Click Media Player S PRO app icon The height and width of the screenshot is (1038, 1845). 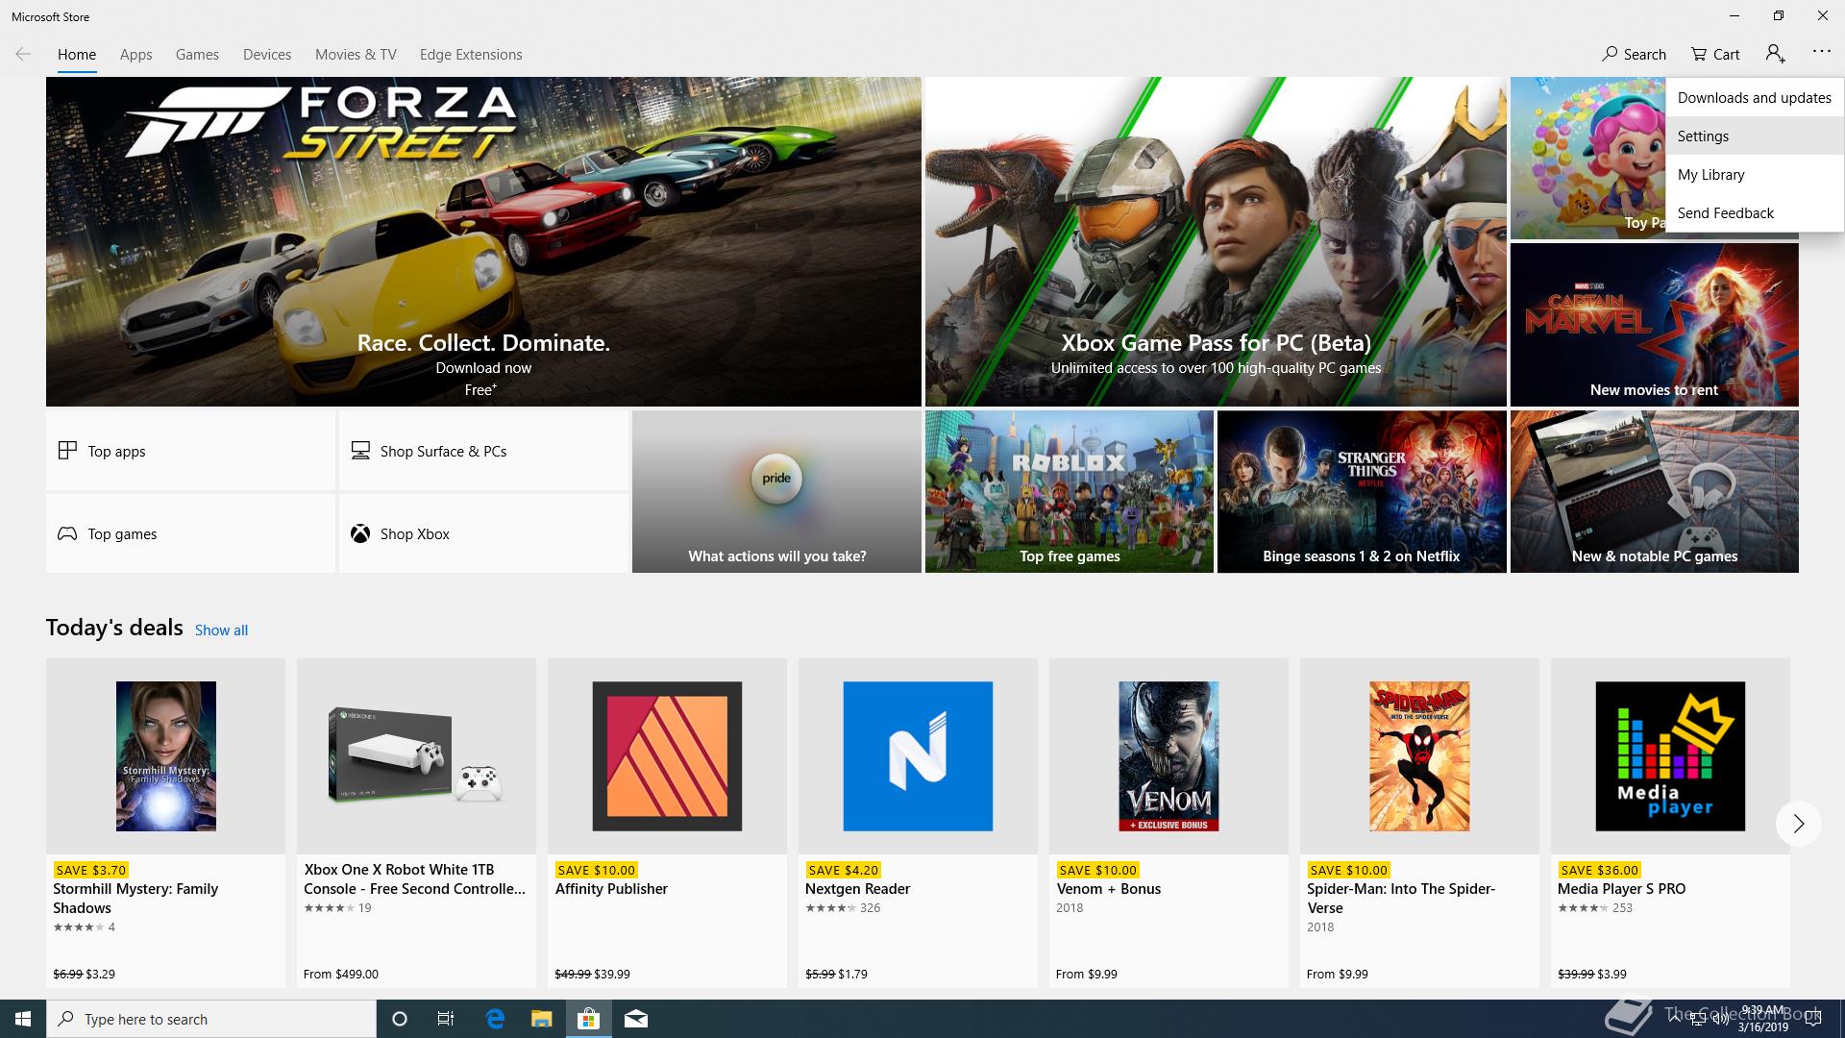pyautogui.click(x=1670, y=756)
